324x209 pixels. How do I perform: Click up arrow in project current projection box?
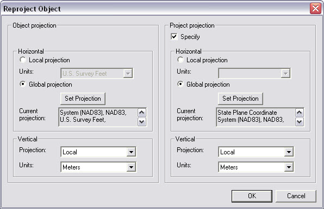tap(300, 112)
